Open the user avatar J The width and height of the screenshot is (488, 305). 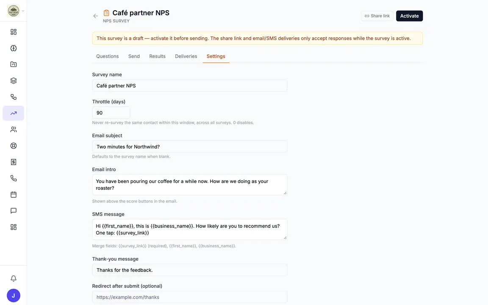click(14, 295)
